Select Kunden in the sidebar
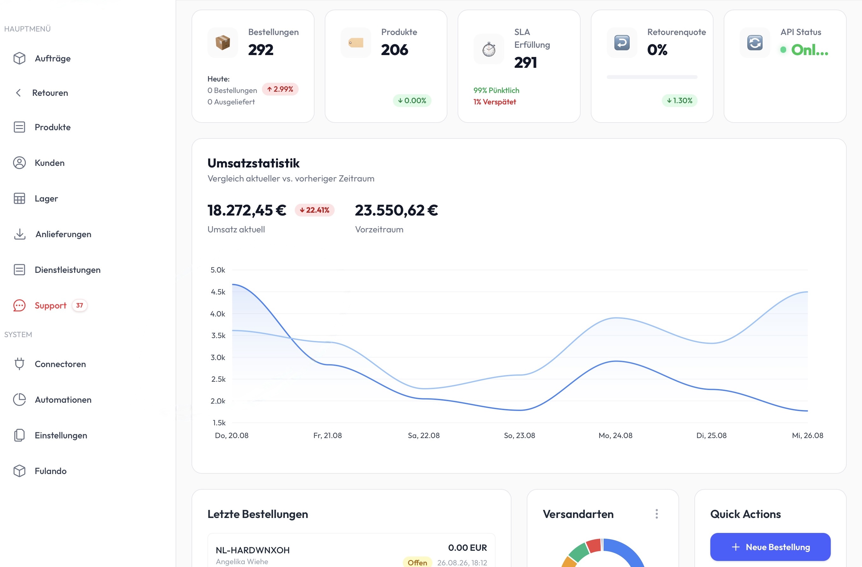This screenshot has height=567, width=862. coord(50,163)
